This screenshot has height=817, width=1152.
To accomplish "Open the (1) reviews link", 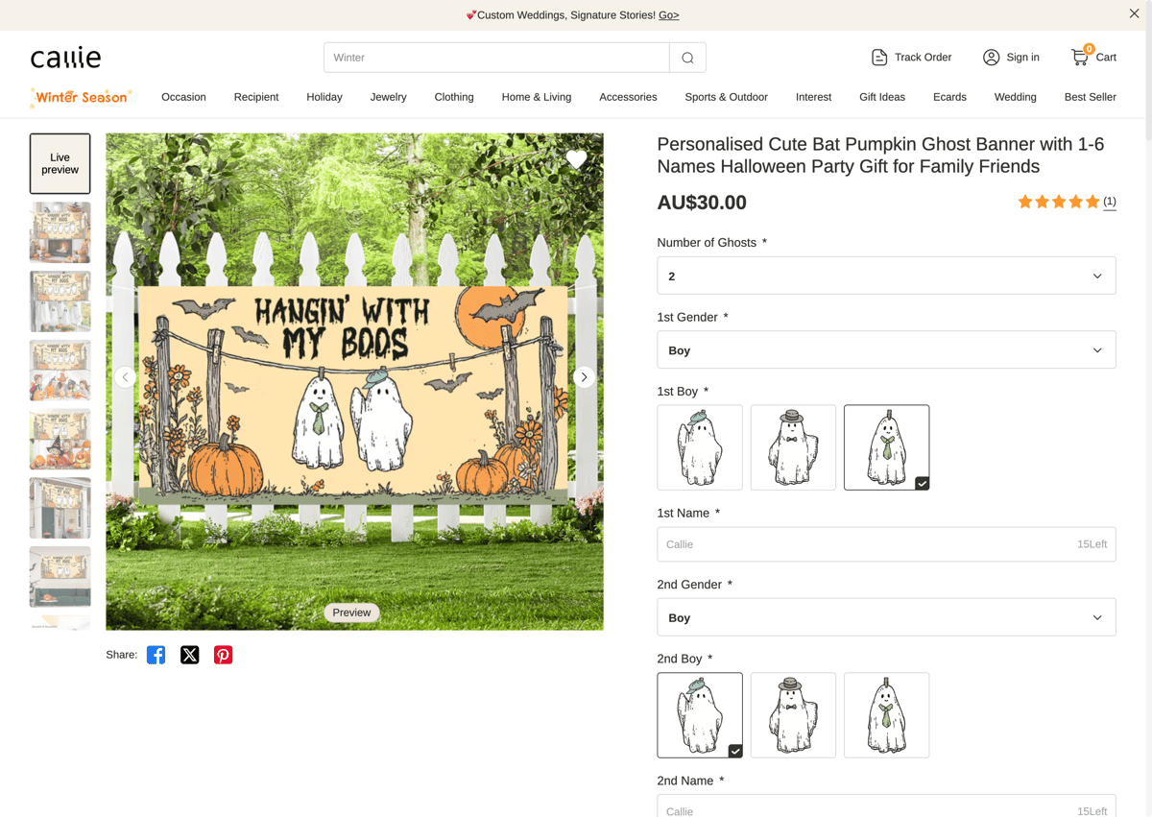I will pos(1110,202).
